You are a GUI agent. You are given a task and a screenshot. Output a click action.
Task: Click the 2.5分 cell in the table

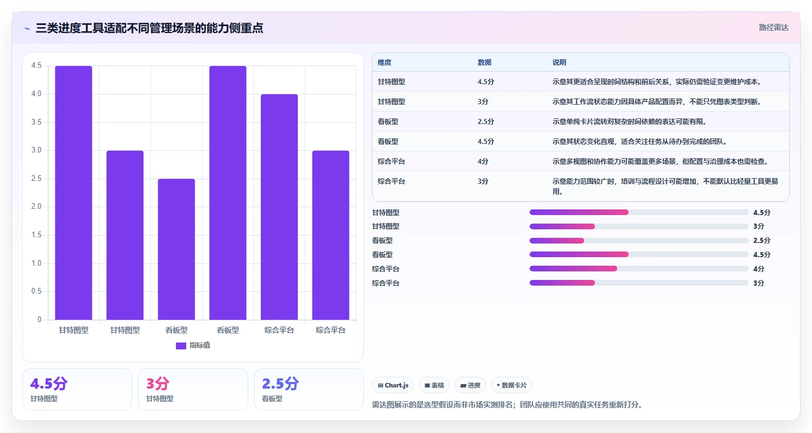[x=486, y=122]
